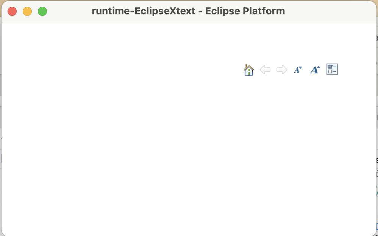
Task: Click the blank white Welcome page area
Action: [x=152, y=151]
